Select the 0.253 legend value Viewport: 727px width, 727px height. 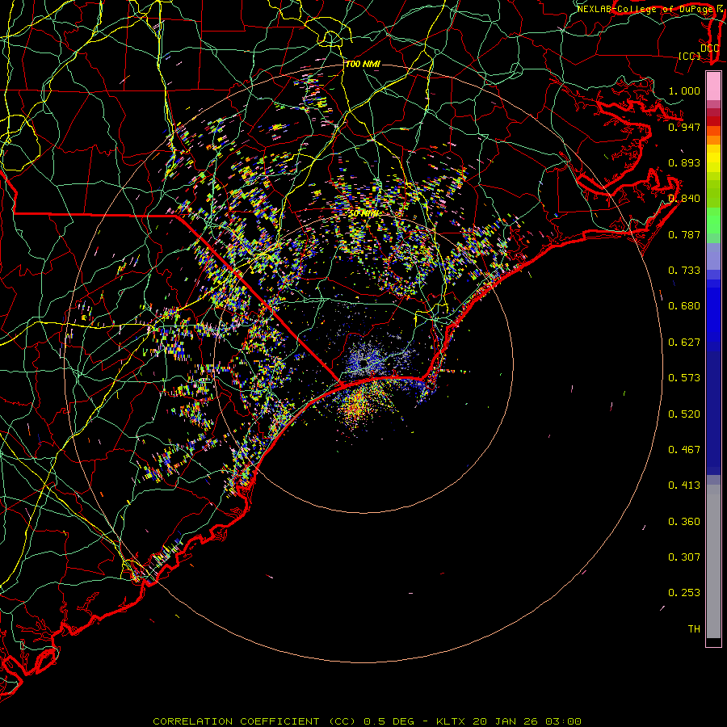pyautogui.click(x=684, y=593)
